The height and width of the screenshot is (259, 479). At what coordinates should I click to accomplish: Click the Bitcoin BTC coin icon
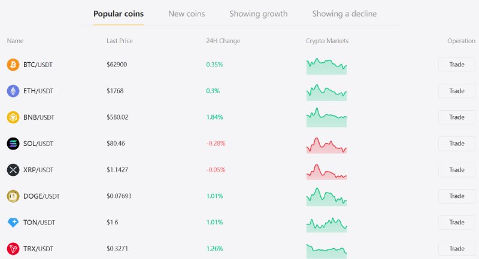pyautogui.click(x=13, y=65)
